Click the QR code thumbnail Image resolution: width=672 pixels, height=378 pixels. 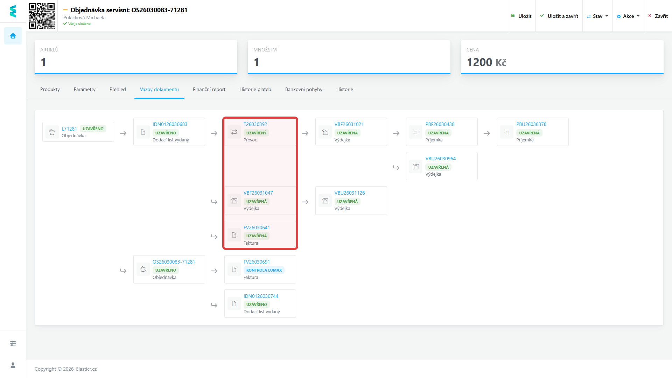42,16
